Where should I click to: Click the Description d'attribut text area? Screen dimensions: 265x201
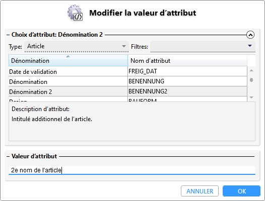(x=132, y=122)
